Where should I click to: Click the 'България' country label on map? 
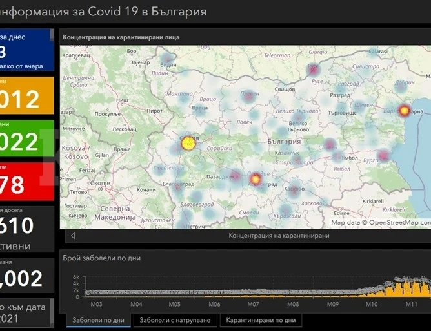click(x=284, y=142)
